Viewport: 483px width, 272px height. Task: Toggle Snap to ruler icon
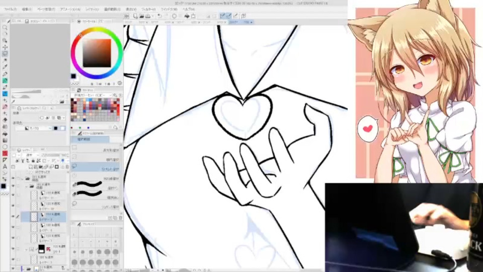222,16
